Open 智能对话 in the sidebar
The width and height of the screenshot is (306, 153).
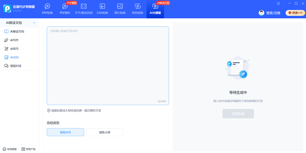tap(16, 66)
